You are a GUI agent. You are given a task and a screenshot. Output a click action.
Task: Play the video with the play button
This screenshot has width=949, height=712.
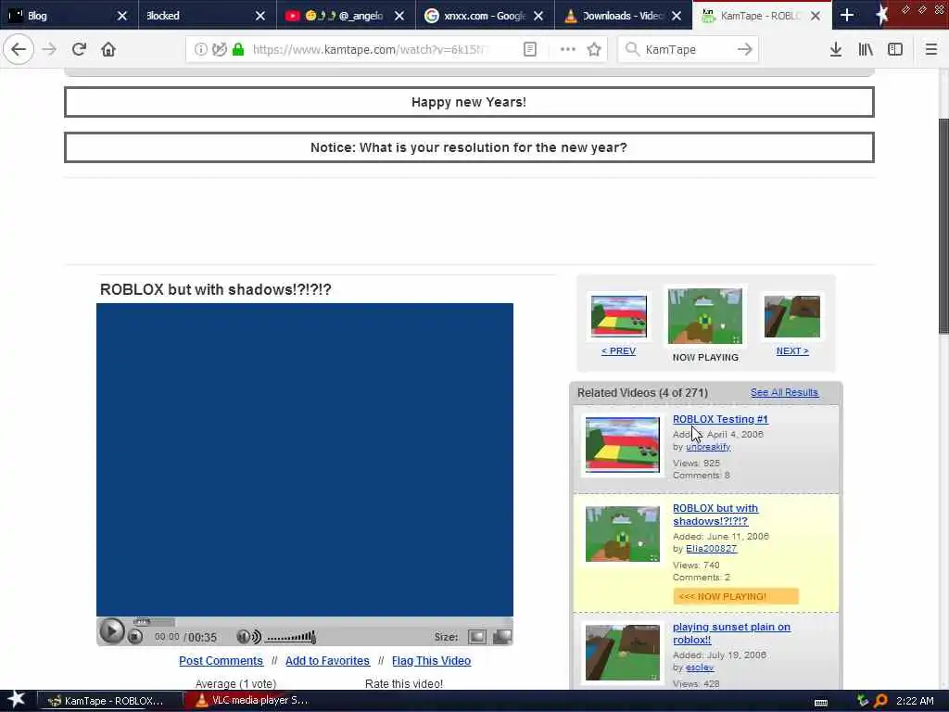[111, 631]
